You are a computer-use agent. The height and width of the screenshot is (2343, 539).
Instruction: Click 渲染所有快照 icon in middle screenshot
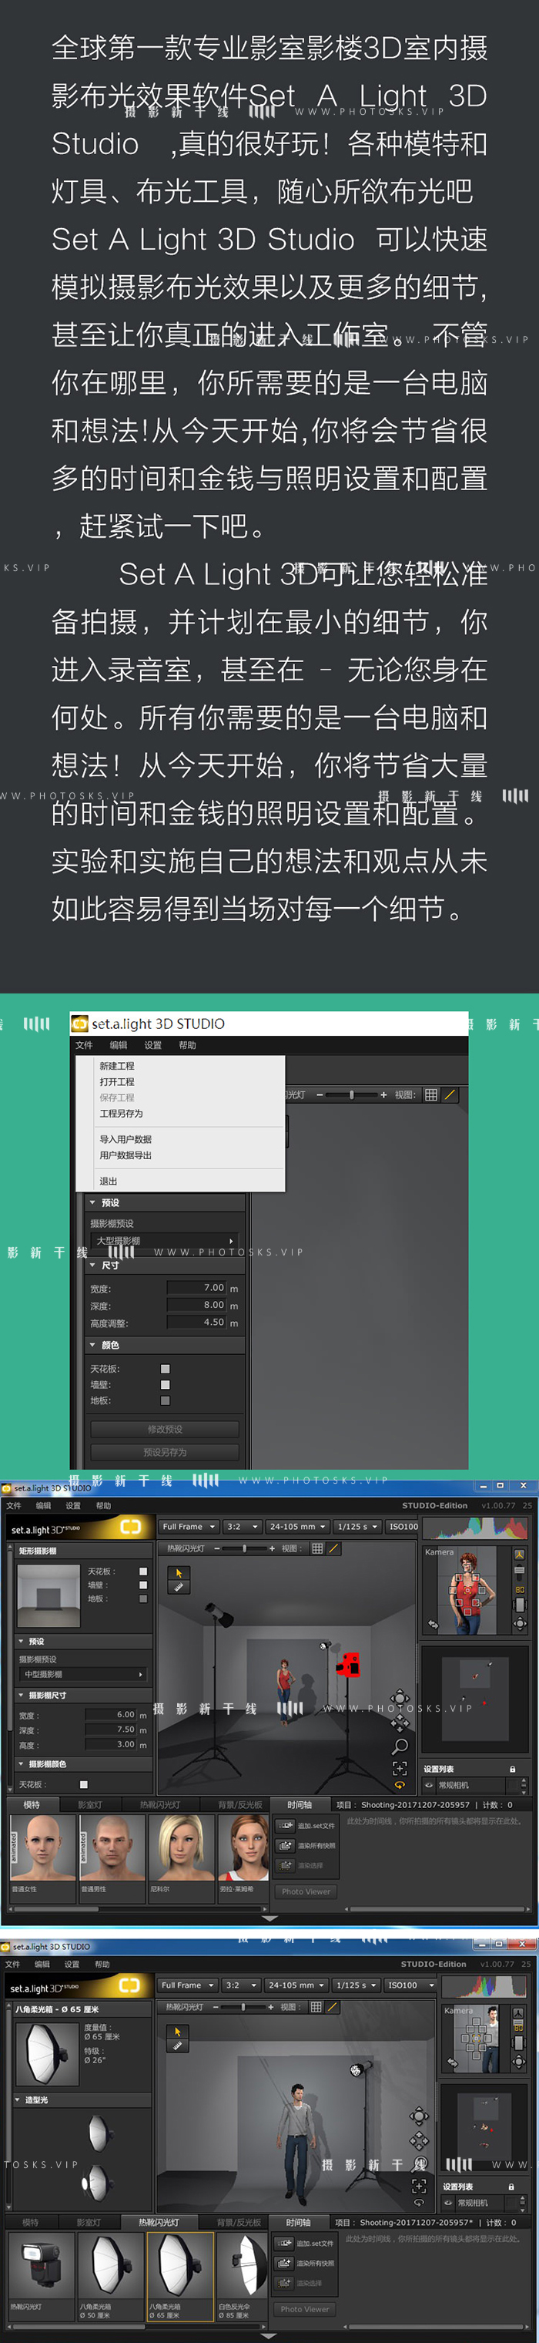tap(286, 1845)
